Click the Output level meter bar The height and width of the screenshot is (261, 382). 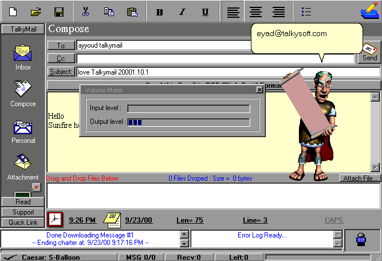[x=189, y=122]
